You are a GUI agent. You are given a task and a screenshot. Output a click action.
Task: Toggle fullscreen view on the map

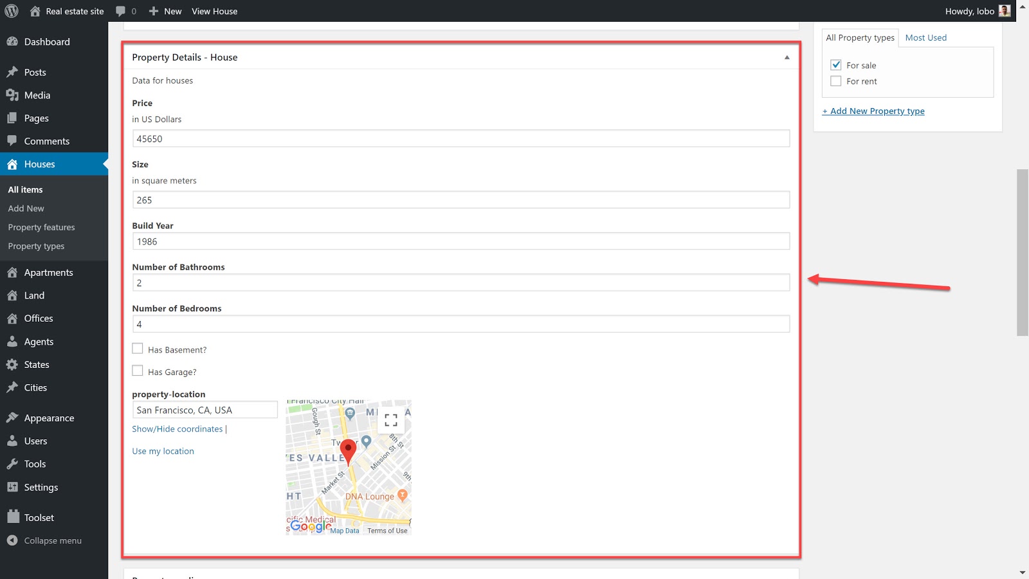click(391, 420)
